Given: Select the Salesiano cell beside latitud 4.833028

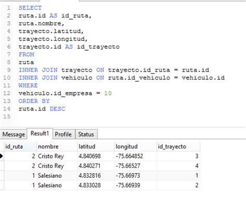Looking at the screenshot, I should point(57,185).
